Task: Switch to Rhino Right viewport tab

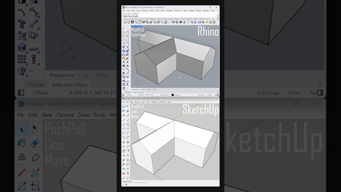Action: [155, 89]
